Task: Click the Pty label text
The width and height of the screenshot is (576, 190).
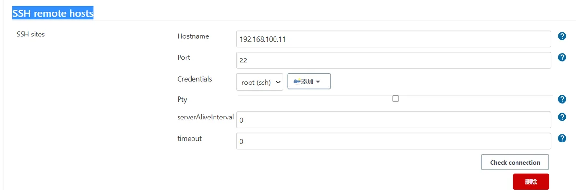Action: click(x=182, y=99)
